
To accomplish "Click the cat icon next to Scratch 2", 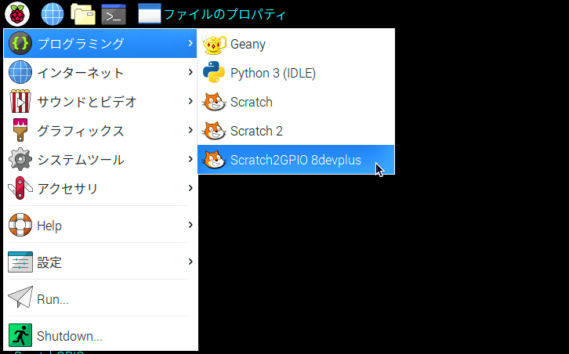I will point(214,131).
